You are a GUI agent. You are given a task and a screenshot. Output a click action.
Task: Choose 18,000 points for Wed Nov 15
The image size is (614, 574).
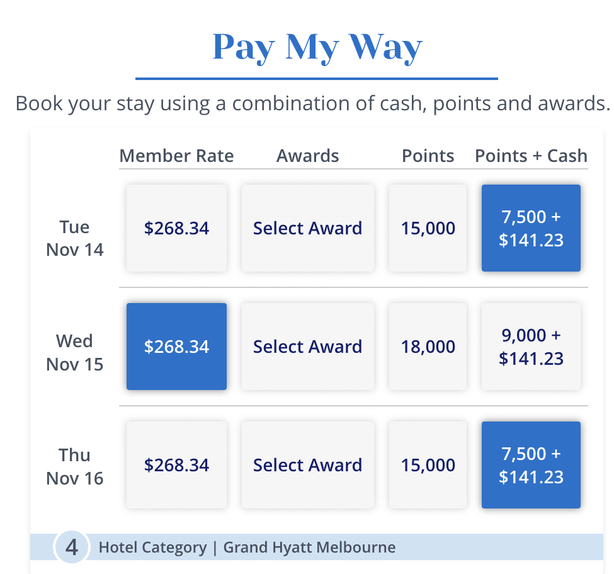coord(428,347)
